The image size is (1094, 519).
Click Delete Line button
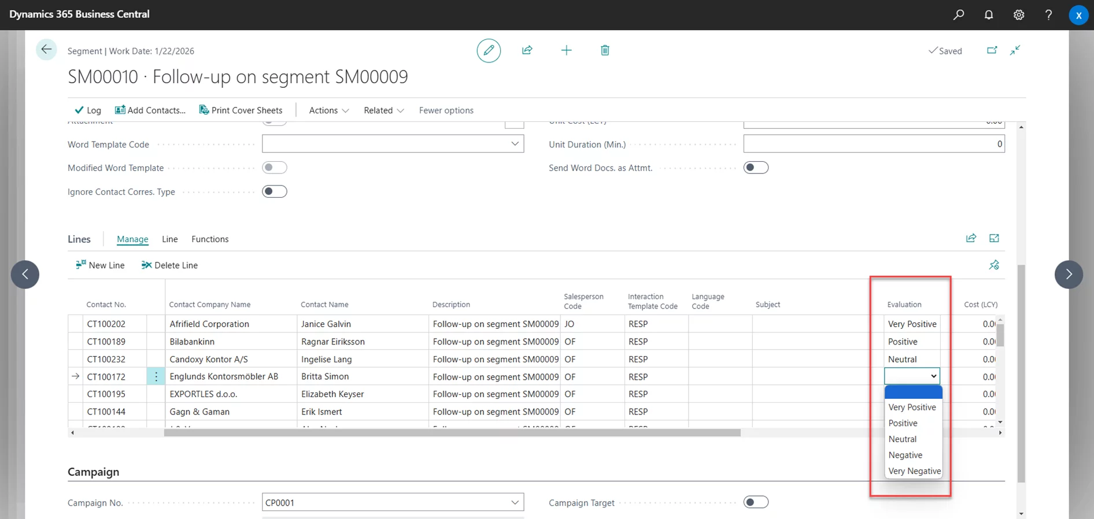click(169, 265)
